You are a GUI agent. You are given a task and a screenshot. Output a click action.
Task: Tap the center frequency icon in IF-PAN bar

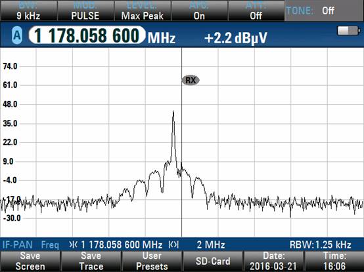[74, 244]
